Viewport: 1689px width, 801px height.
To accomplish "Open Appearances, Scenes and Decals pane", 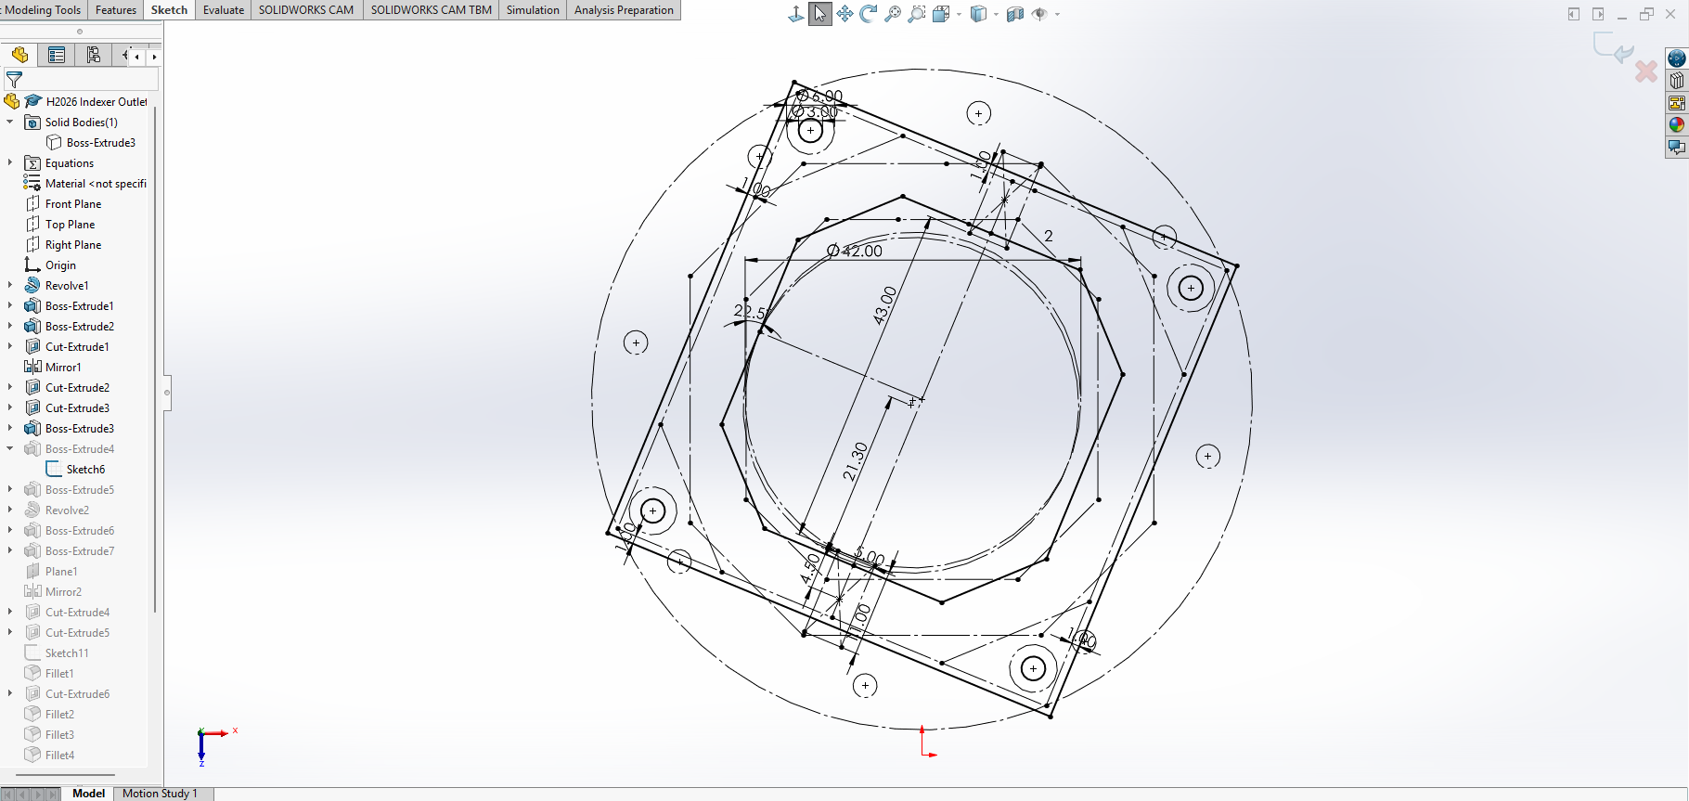I will coord(1677,124).
